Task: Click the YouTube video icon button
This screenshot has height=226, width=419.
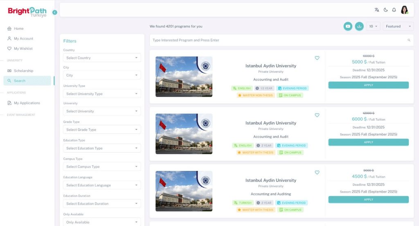Action: 348,26
